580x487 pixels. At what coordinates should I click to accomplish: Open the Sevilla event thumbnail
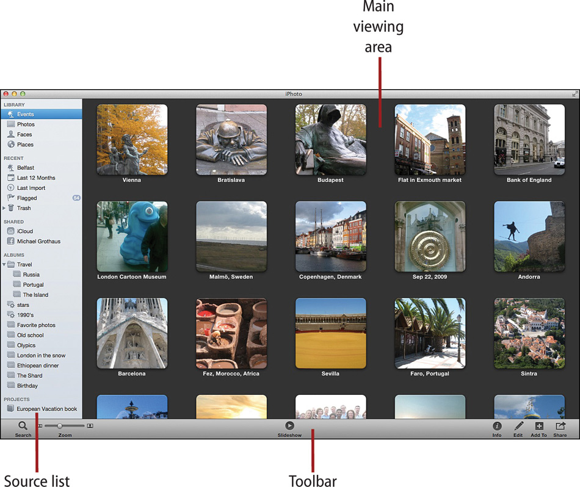click(x=331, y=333)
